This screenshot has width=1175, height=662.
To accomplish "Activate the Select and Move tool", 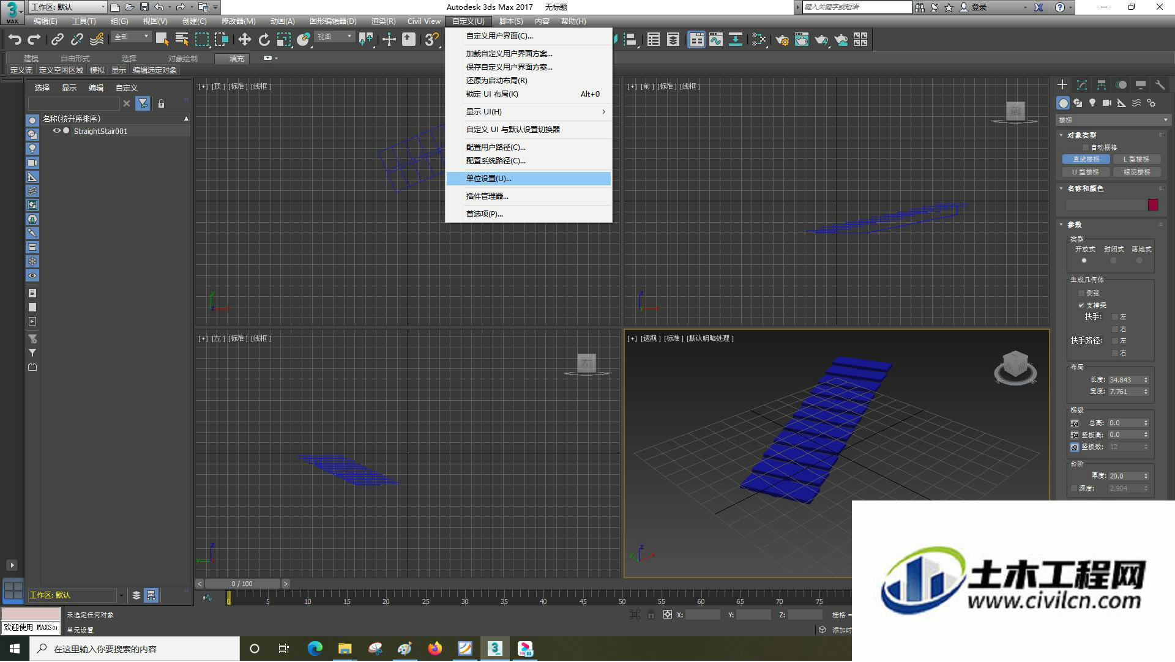I will pos(244,40).
